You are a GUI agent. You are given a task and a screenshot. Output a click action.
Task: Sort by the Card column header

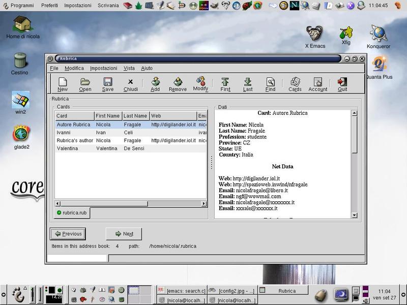[x=74, y=116]
